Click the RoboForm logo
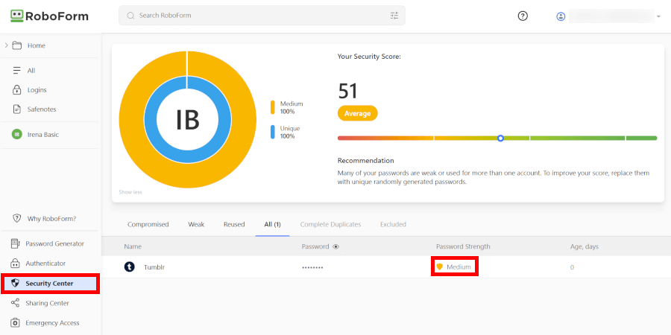Viewport: 671px width, 335px height. (49, 16)
